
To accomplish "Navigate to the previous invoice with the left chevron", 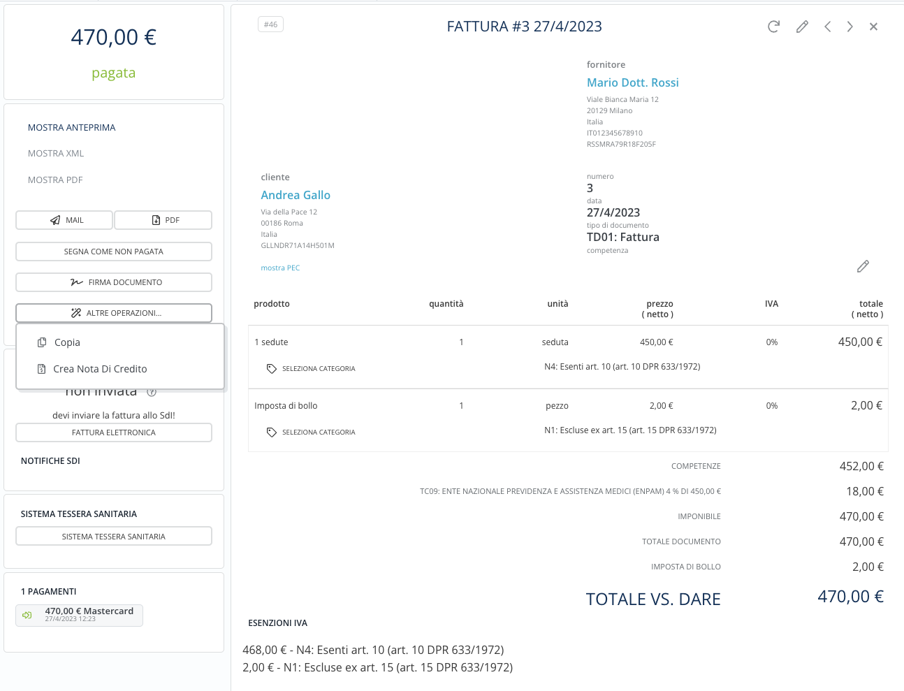I will click(x=828, y=26).
